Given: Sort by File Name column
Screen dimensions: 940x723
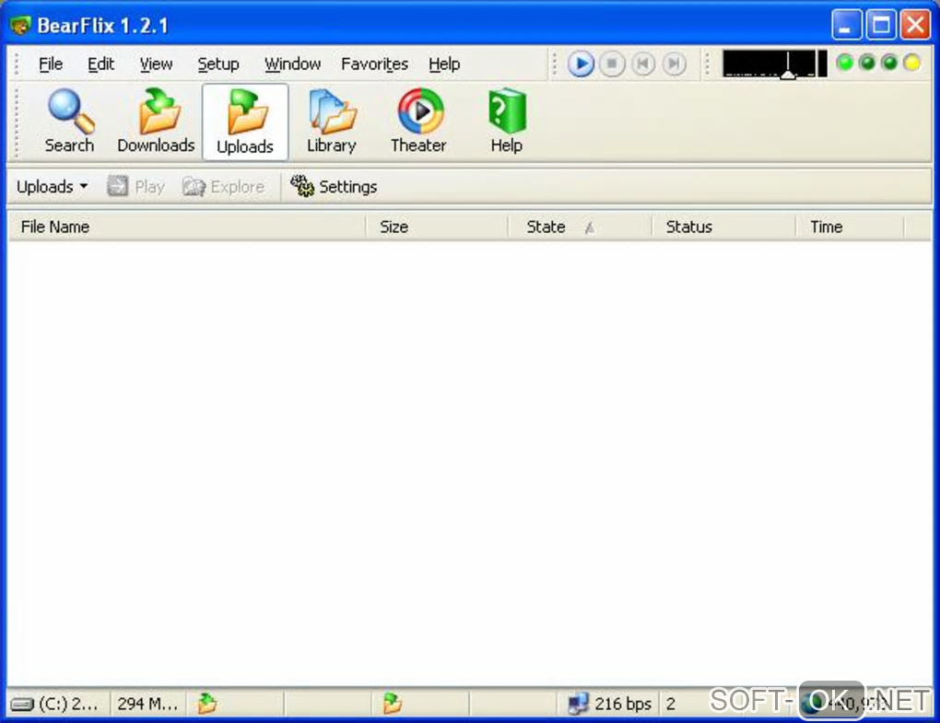Looking at the screenshot, I should tap(187, 227).
